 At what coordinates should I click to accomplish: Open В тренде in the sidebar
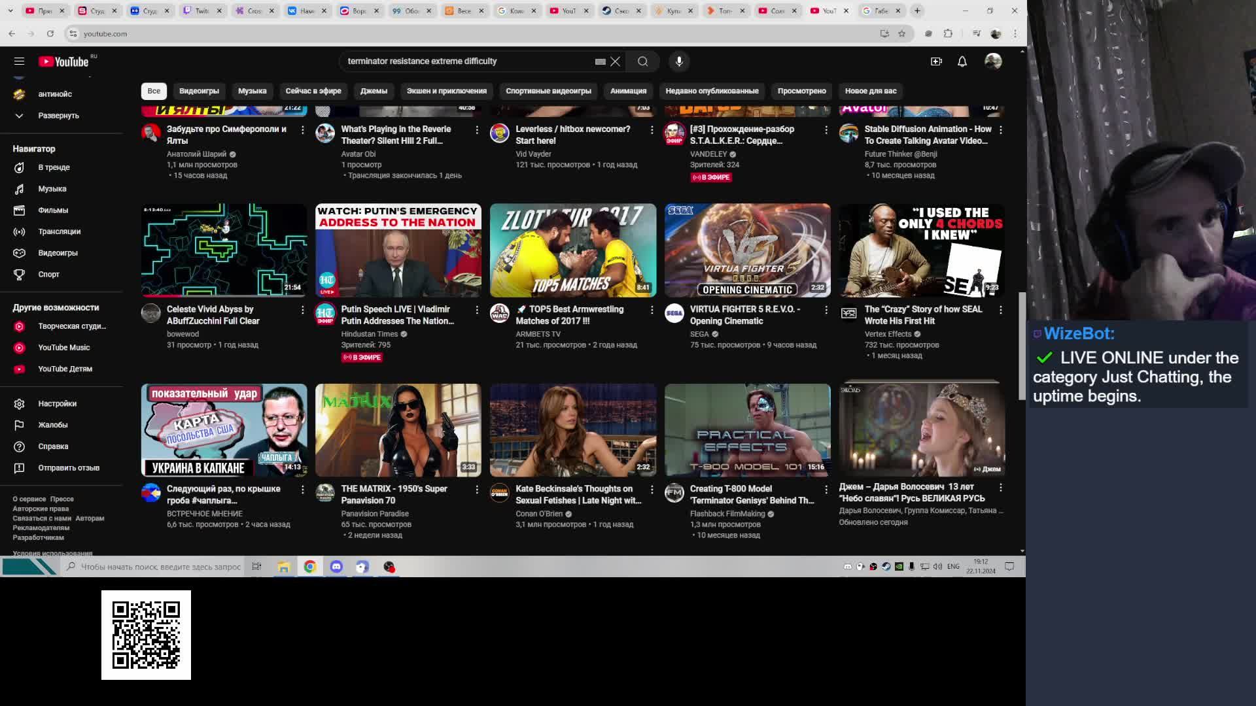[x=54, y=167]
